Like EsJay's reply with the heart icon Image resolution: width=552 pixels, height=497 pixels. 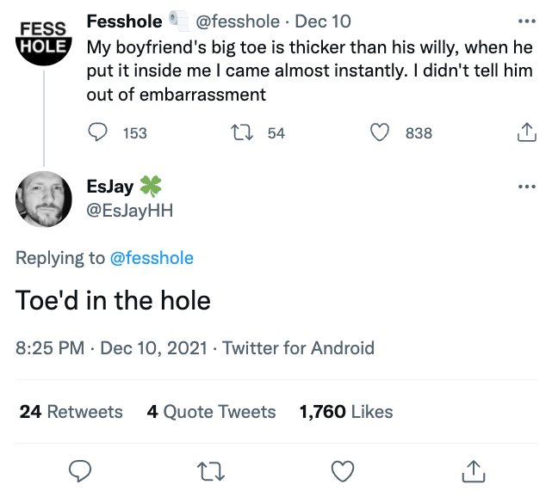[x=343, y=469]
